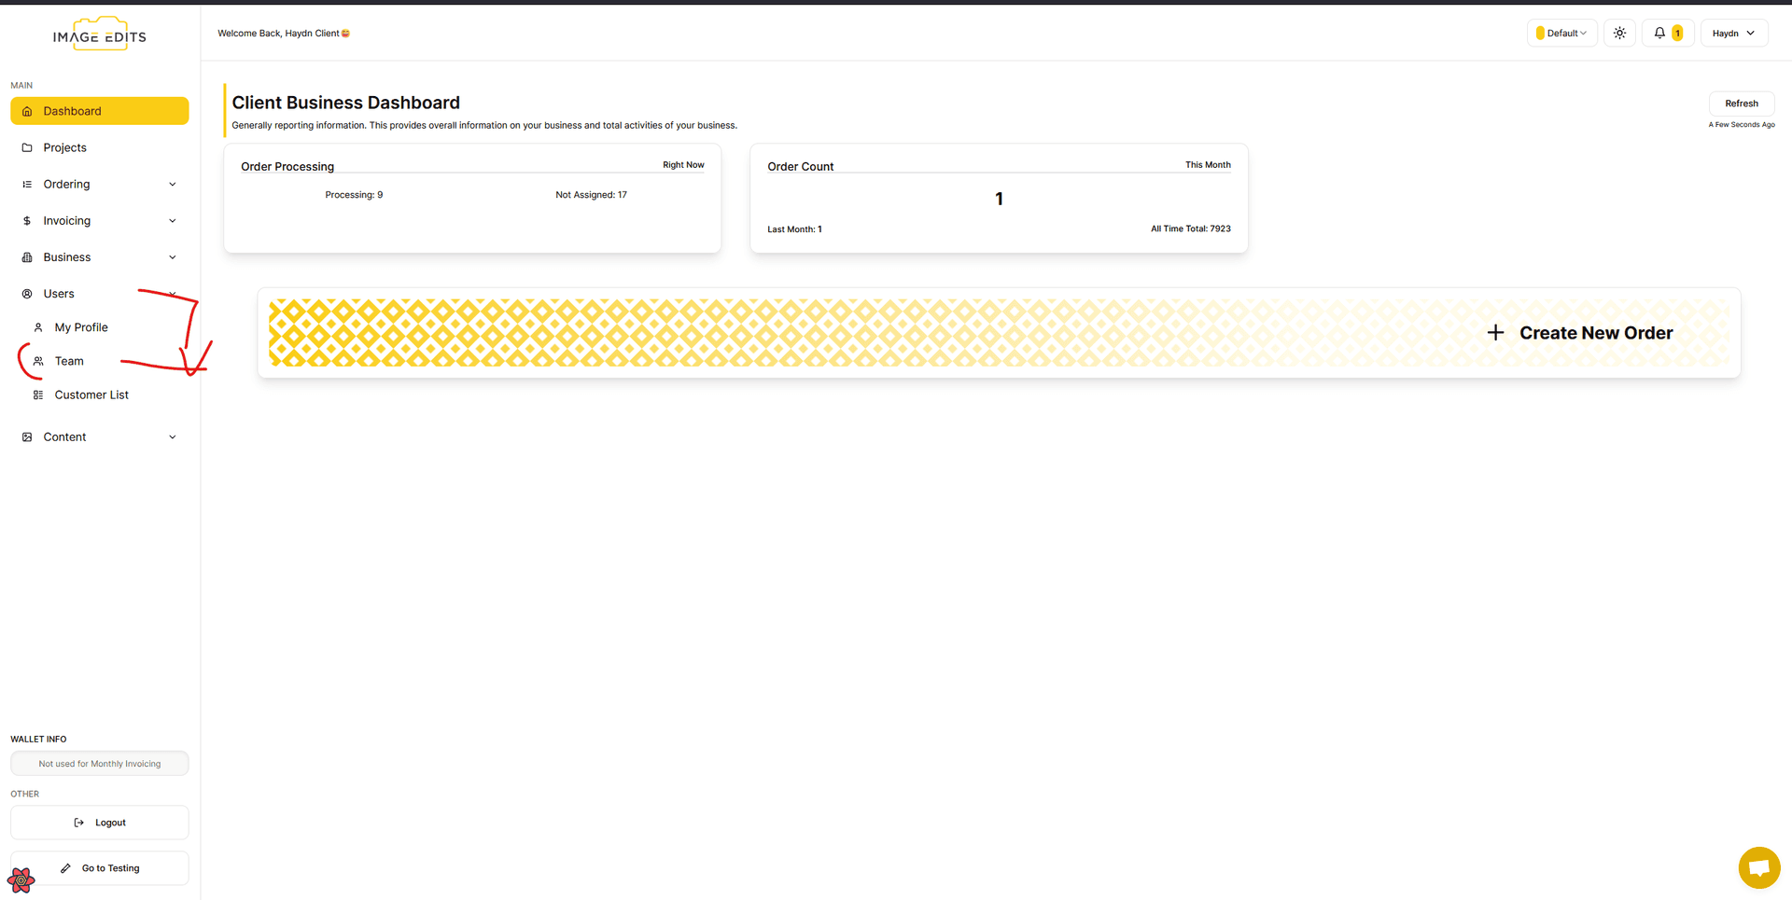Click the Go to Testing button

click(x=100, y=868)
